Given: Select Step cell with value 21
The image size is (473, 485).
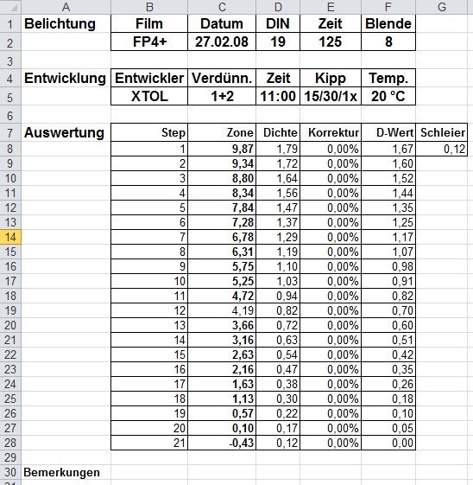Looking at the screenshot, I should click(149, 443).
